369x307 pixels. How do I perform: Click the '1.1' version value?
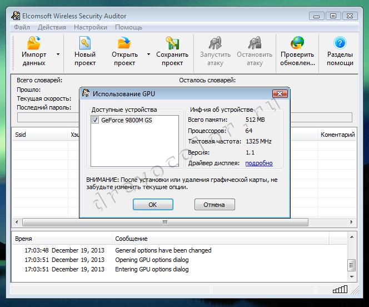250,152
